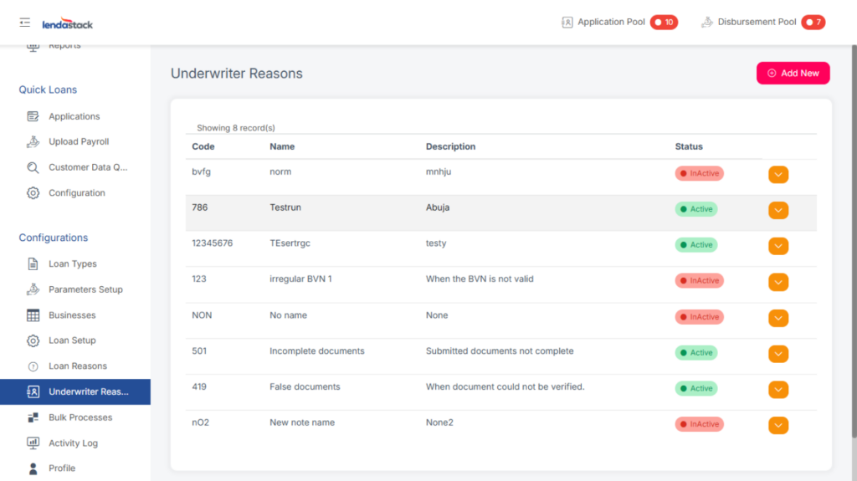This screenshot has width=857, height=481.
Task: Open action chevron for False documents row
Action: (778, 390)
